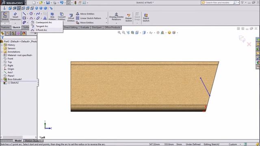Choose Centerpoint Arc from dropdown
Viewport: 260px width, 146px height.
tap(46, 22)
